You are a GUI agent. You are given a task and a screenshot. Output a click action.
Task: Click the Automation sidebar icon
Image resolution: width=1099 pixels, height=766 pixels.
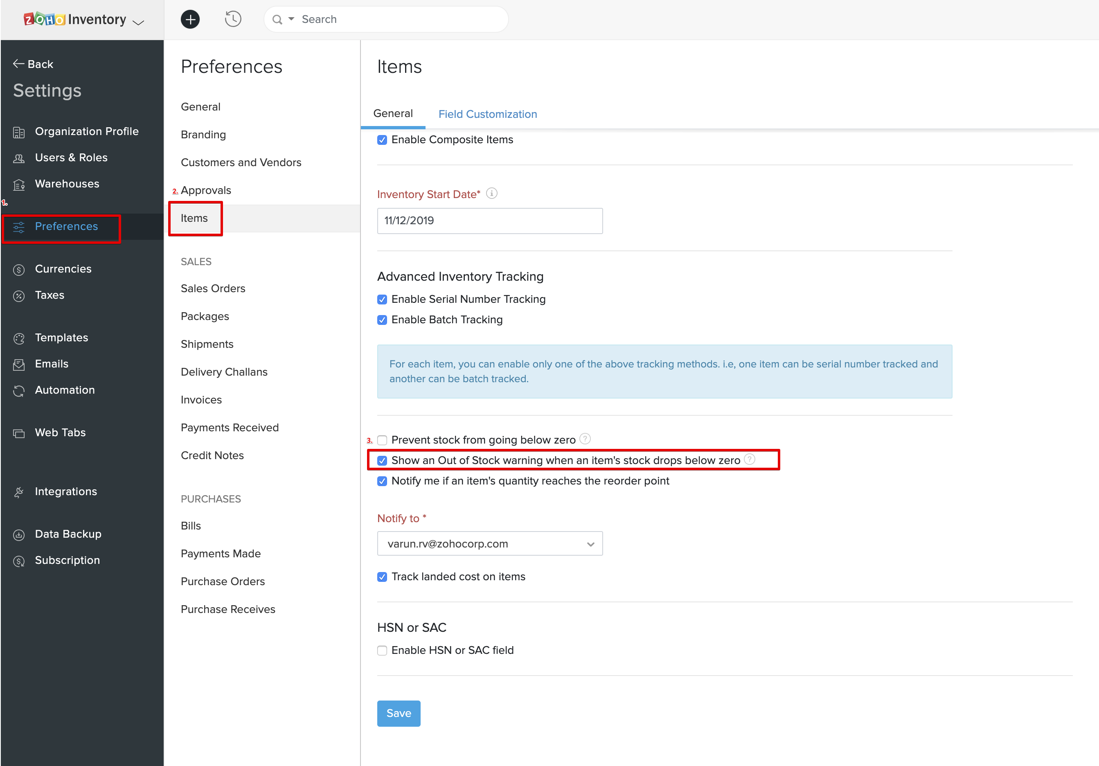[19, 391]
